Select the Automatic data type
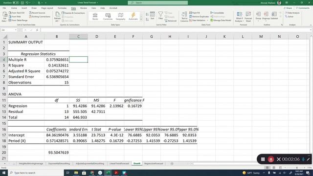Viewport: 313px width, 176px height. coord(133,16)
